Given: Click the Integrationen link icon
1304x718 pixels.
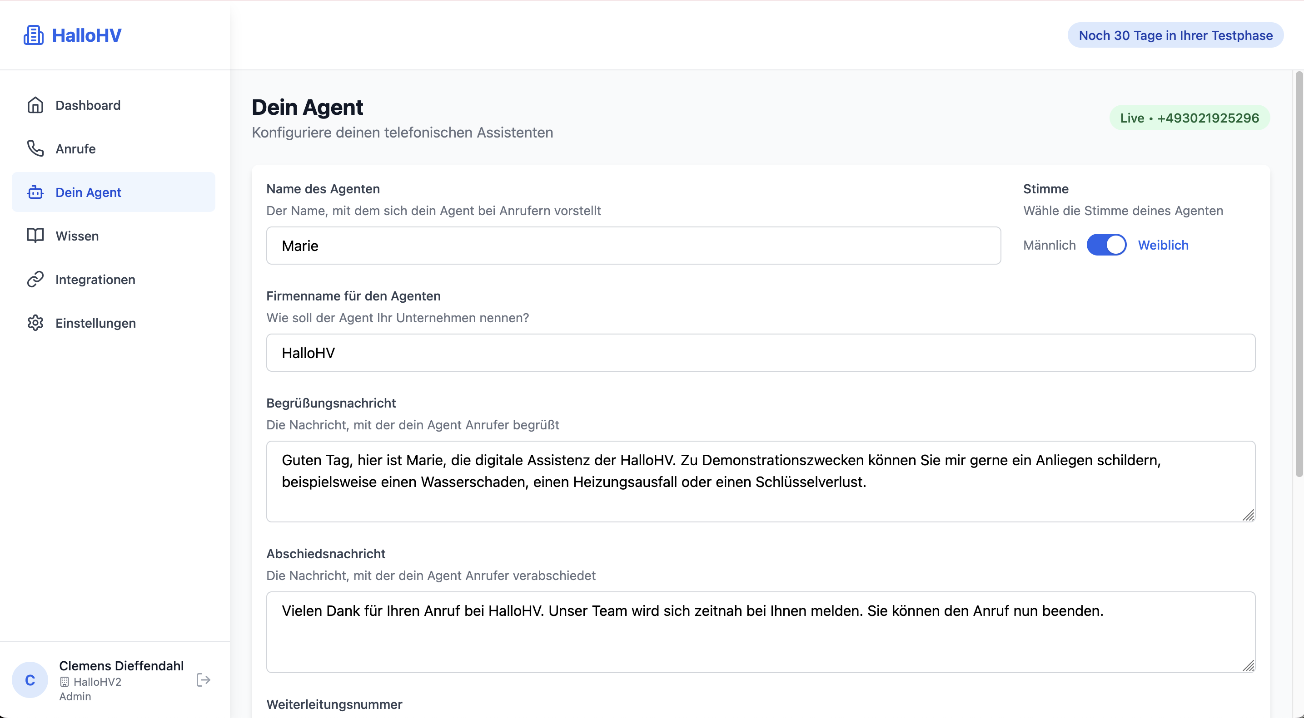Looking at the screenshot, I should click(x=35, y=279).
